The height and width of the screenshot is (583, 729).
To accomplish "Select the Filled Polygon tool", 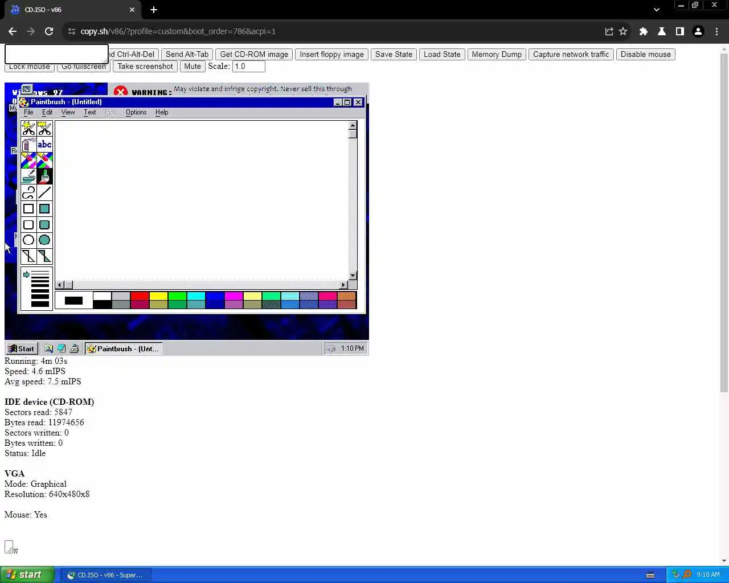I will click(44, 256).
